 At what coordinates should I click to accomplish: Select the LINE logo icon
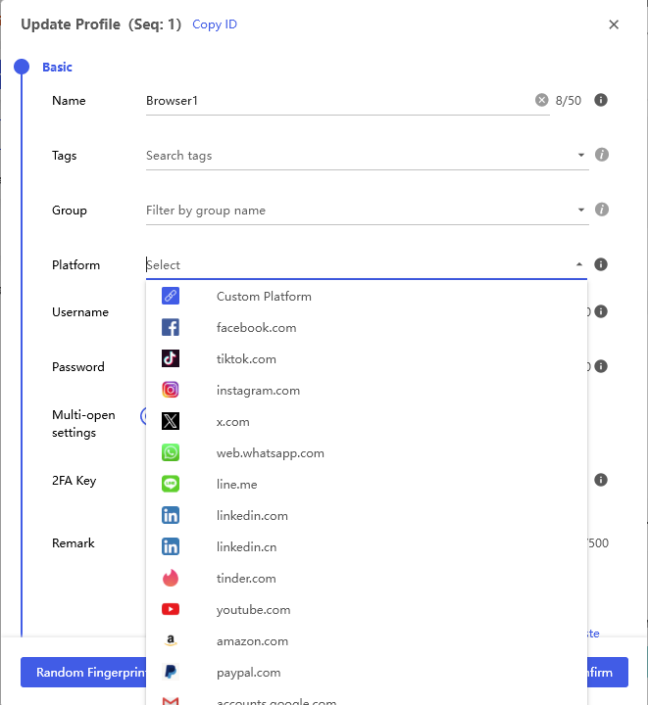coord(171,484)
